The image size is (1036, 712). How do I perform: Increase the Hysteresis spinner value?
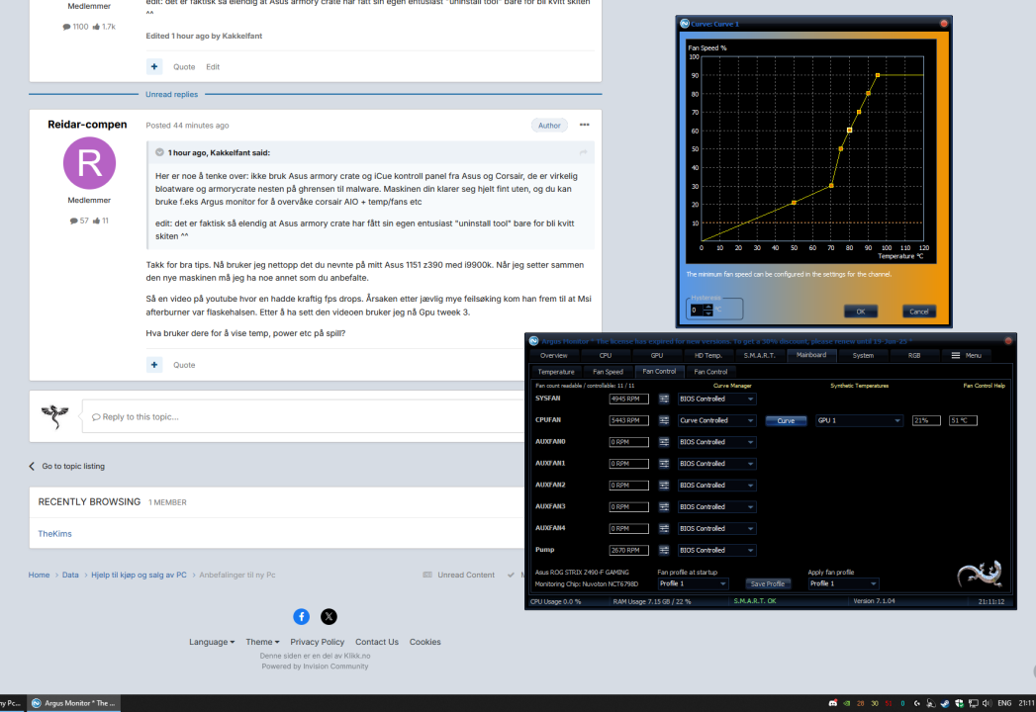708,307
